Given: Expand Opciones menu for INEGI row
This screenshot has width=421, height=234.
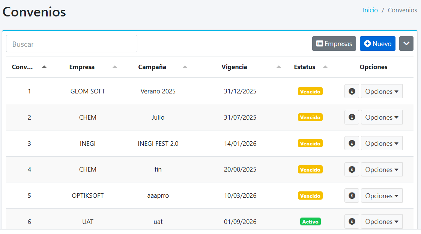Looking at the screenshot, I should [x=382, y=144].
